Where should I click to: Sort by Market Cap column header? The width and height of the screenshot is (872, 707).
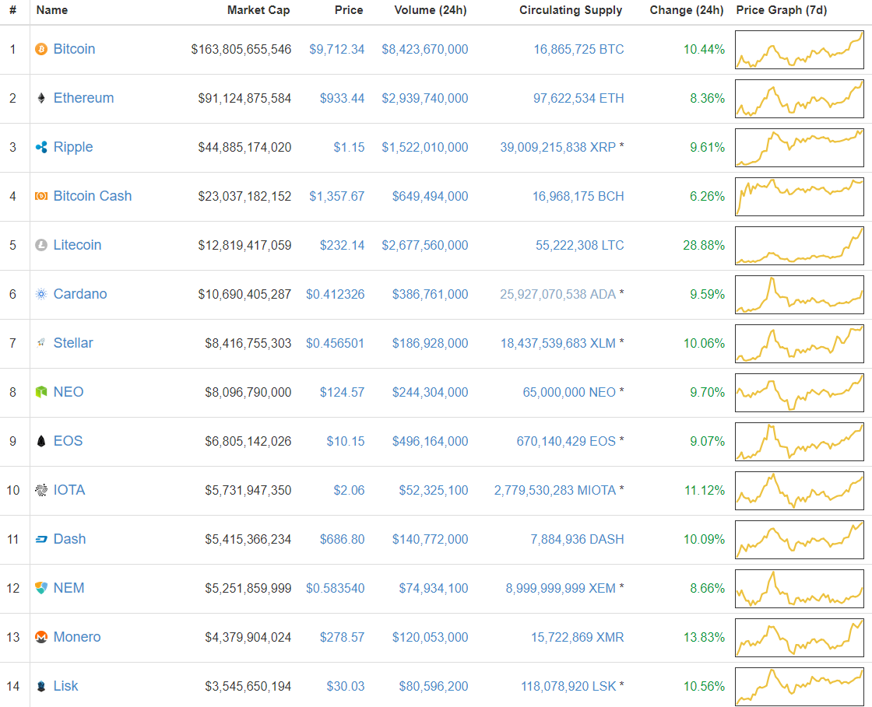pyautogui.click(x=258, y=10)
